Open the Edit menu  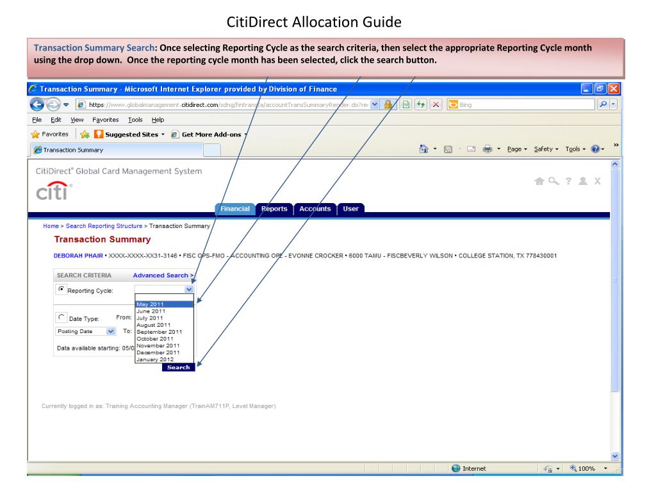tap(56, 120)
